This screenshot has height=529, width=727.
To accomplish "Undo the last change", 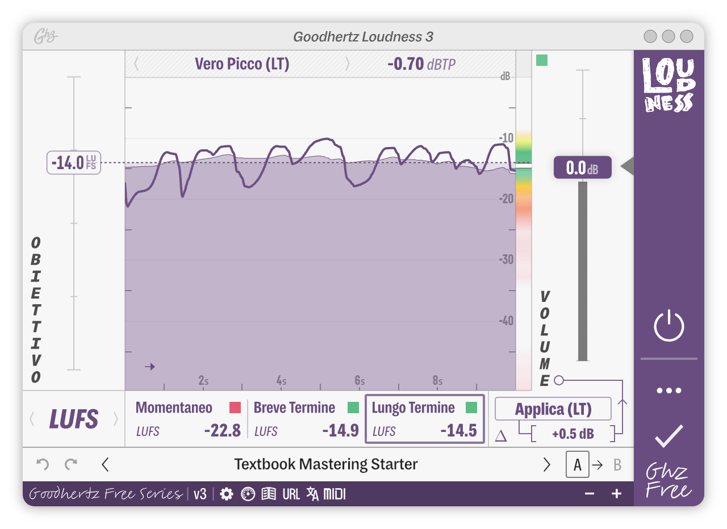I will 43,464.
